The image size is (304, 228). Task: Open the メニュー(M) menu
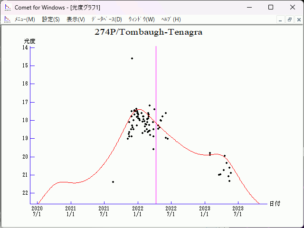(25, 19)
